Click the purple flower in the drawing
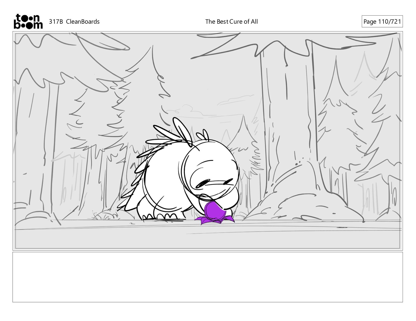 214,213
